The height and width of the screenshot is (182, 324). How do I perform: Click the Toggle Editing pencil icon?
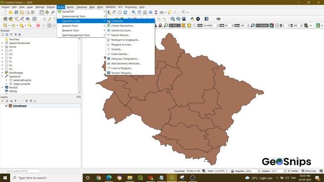pos(50,19)
